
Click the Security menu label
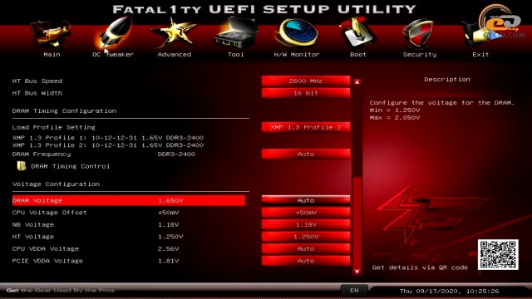[419, 54]
